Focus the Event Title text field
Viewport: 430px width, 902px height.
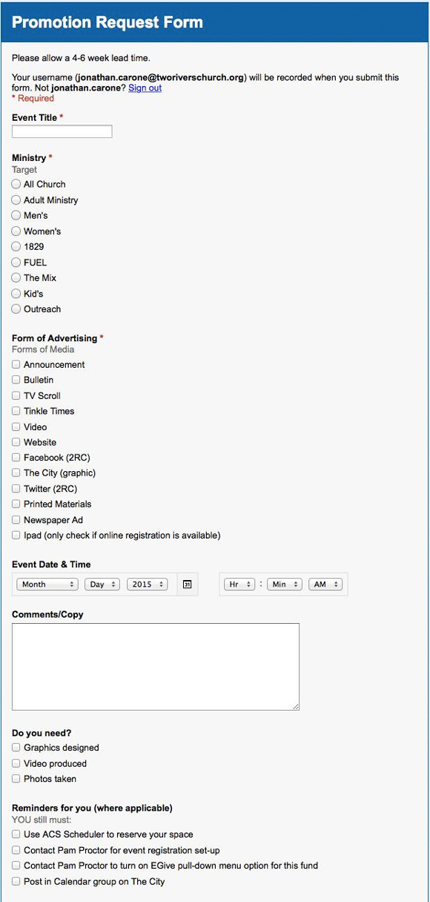62,131
